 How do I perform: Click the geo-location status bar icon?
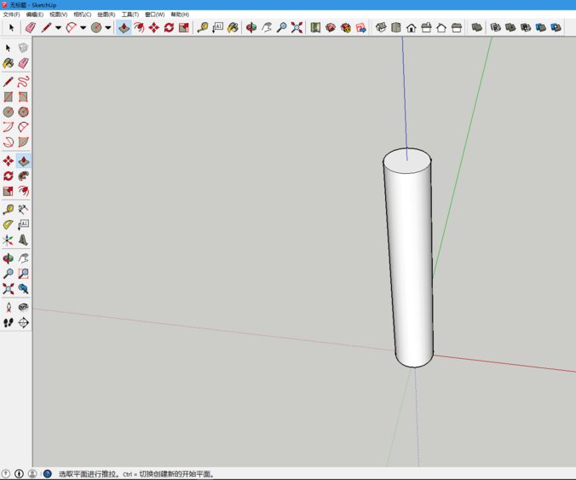tap(6, 474)
